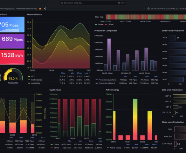Click the OEE Max value 51.5 %
The width and height of the screenshot is (186, 153).
62,76
